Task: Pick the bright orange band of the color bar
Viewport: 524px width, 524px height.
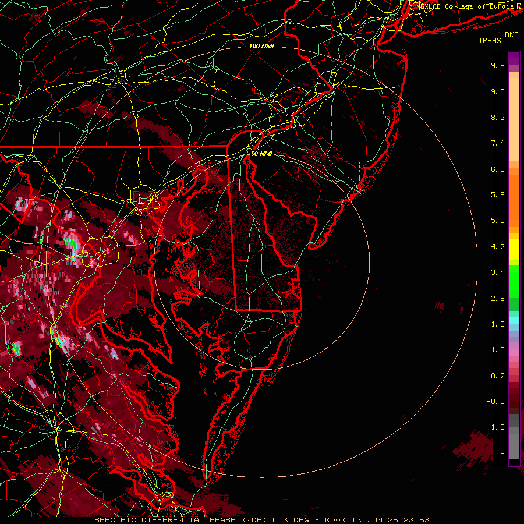Action: 514,200
